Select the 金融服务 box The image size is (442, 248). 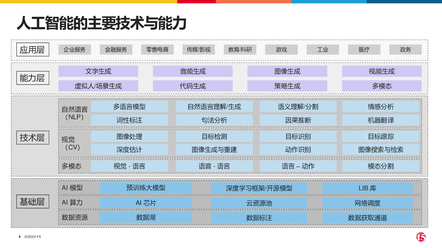coord(116,50)
